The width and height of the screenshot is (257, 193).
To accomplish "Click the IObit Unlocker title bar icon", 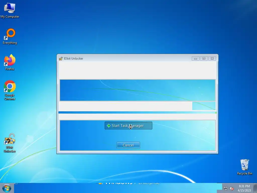I will pyautogui.click(x=61, y=58).
